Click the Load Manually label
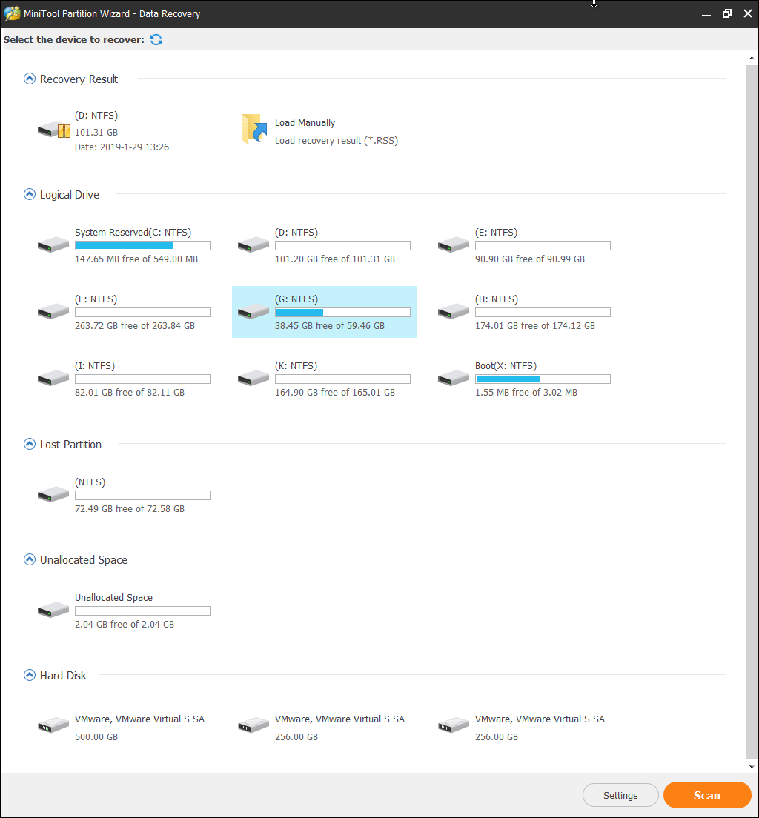The image size is (759, 818). click(305, 122)
